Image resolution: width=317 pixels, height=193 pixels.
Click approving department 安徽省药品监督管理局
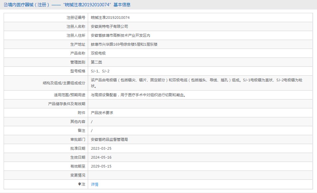point(109,139)
